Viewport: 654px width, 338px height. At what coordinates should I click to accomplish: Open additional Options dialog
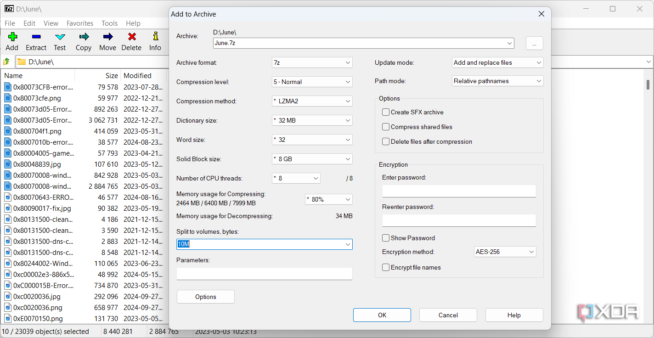205,297
